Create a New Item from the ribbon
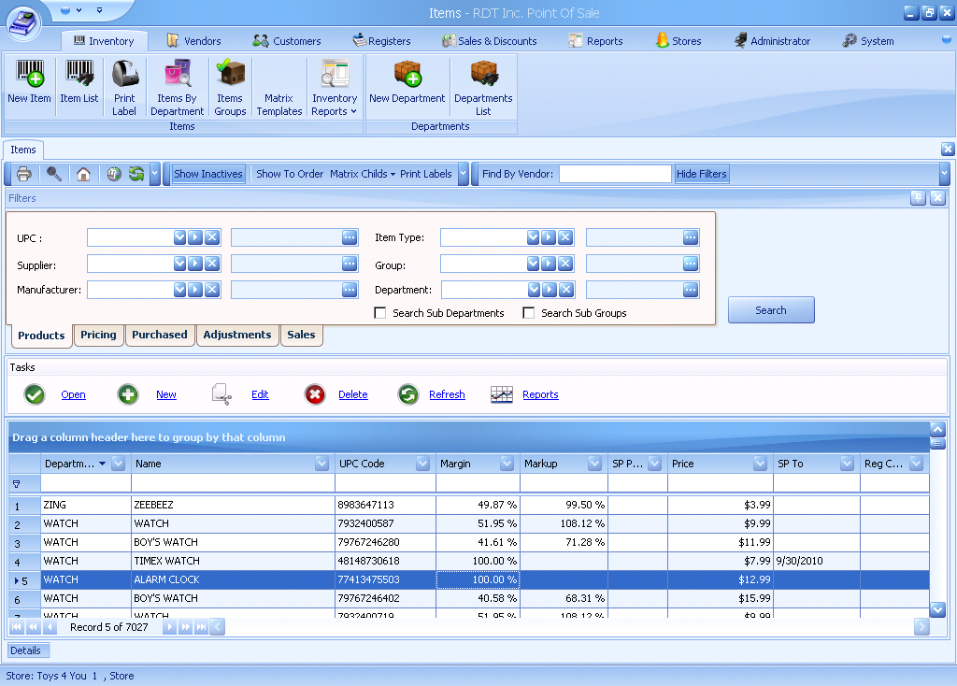Screen dimensions: 957x686 (x=29, y=86)
